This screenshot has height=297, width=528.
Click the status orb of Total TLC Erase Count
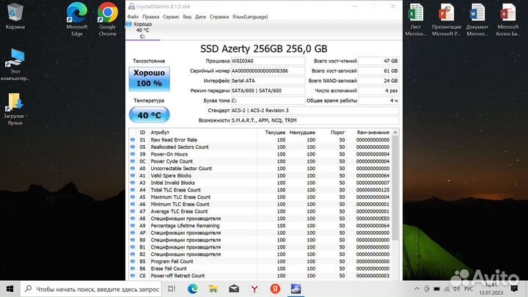coord(133,190)
